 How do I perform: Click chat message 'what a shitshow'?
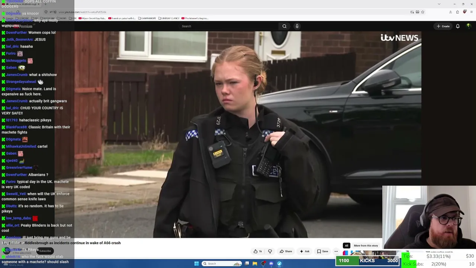click(x=43, y=75)
